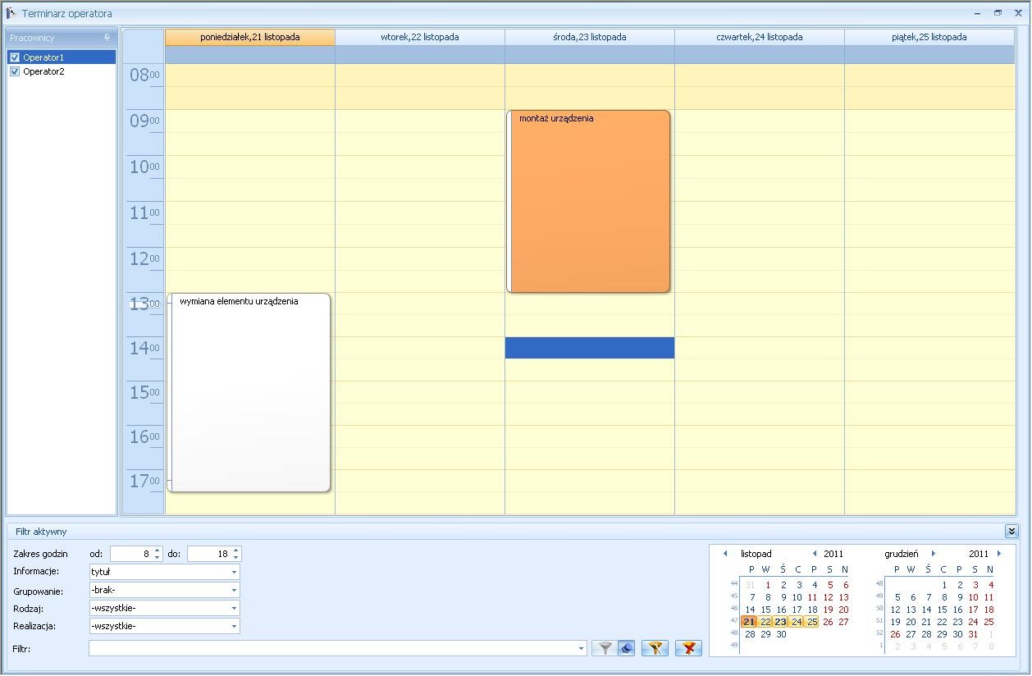Select the 'montaż urządzenia' appointment
The width and height of the screenshot is (1032, 676).
pos(588,201)
